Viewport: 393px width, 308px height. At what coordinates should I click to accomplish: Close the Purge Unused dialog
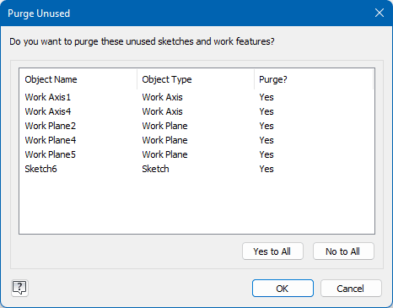(x=380, y=13)
